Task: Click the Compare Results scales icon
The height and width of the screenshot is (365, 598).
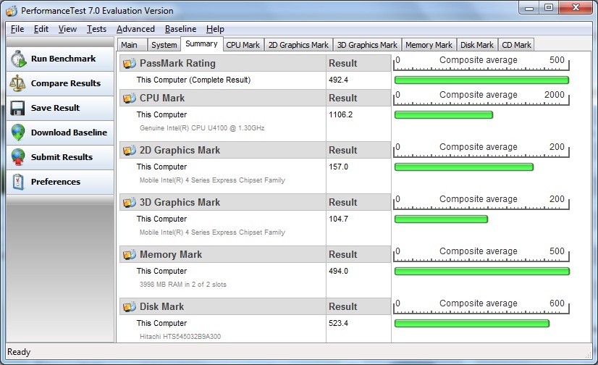Action: (x=17, y=83)
